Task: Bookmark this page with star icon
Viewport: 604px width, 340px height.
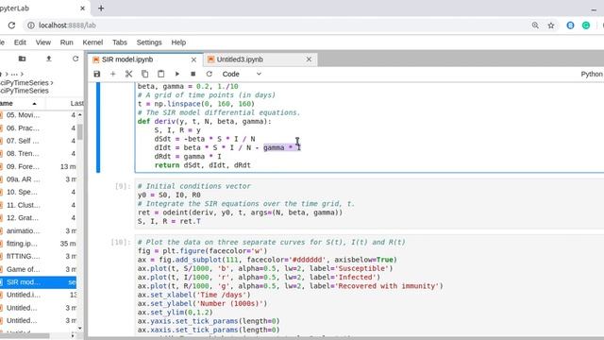Action: point(551,25)
